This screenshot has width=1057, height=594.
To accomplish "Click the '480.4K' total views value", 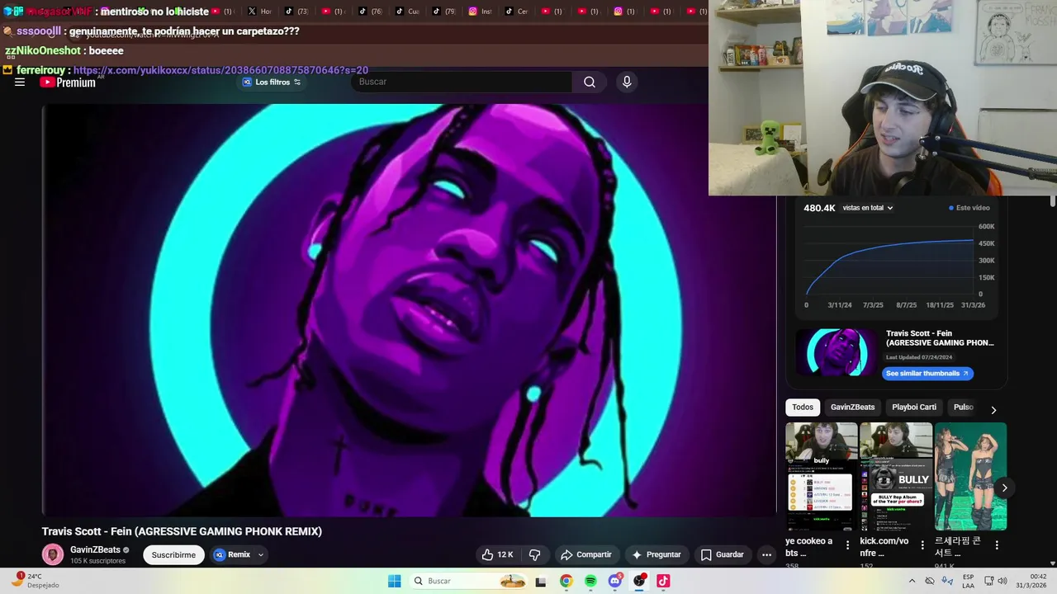I will click(x=819, y=208).
